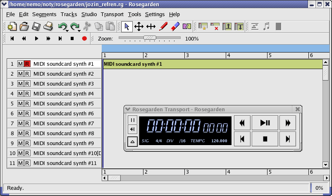Toggle play/pause in Transport window
Screen dimensions: 332x196
click(265, 123)
